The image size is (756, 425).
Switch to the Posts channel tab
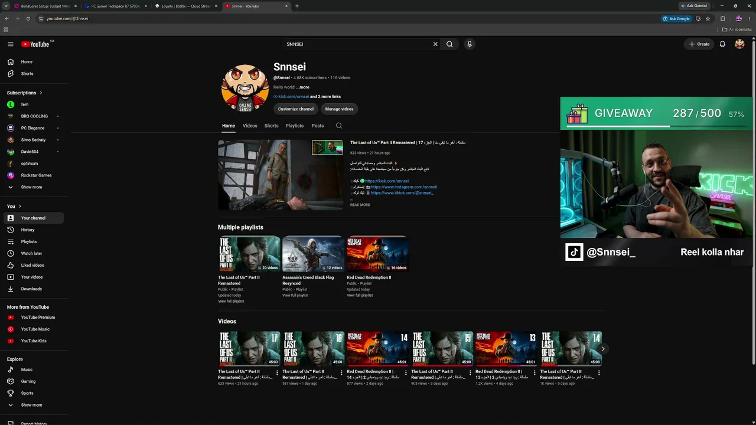(x=318, y=126)
